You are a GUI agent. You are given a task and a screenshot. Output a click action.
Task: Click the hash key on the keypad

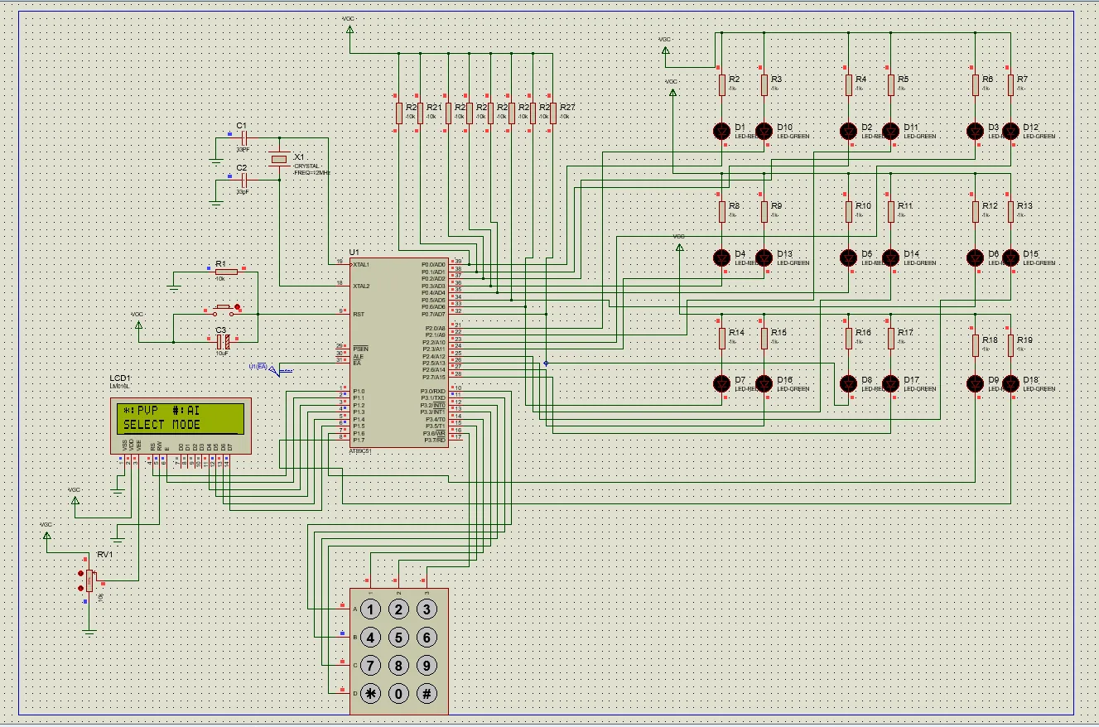[427, 693]
